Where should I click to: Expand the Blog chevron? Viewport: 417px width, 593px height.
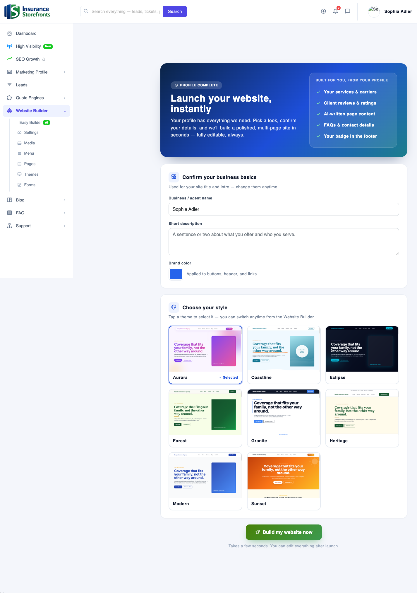point(64,200)
